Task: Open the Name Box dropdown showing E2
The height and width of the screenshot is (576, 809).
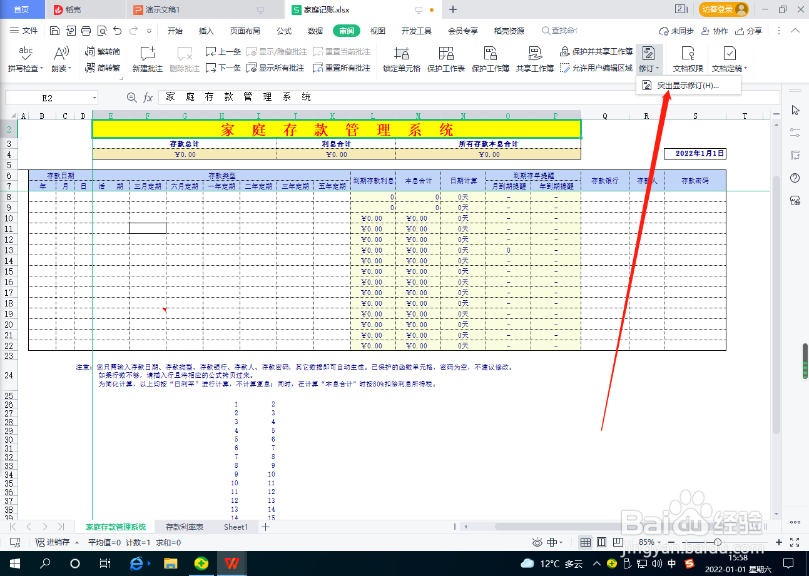Action: pos(94,98)
